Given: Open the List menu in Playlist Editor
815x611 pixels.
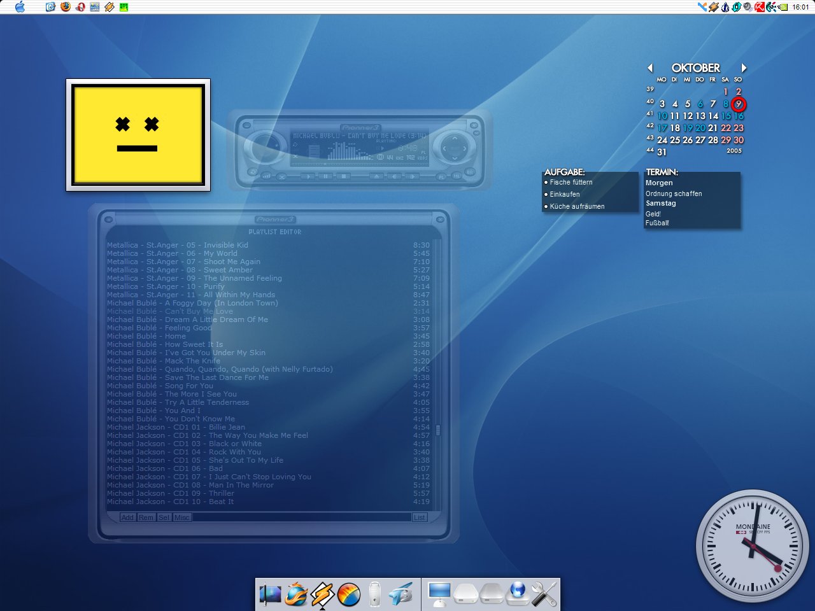Looking at the screenshot, I should [x=419, y=517].
